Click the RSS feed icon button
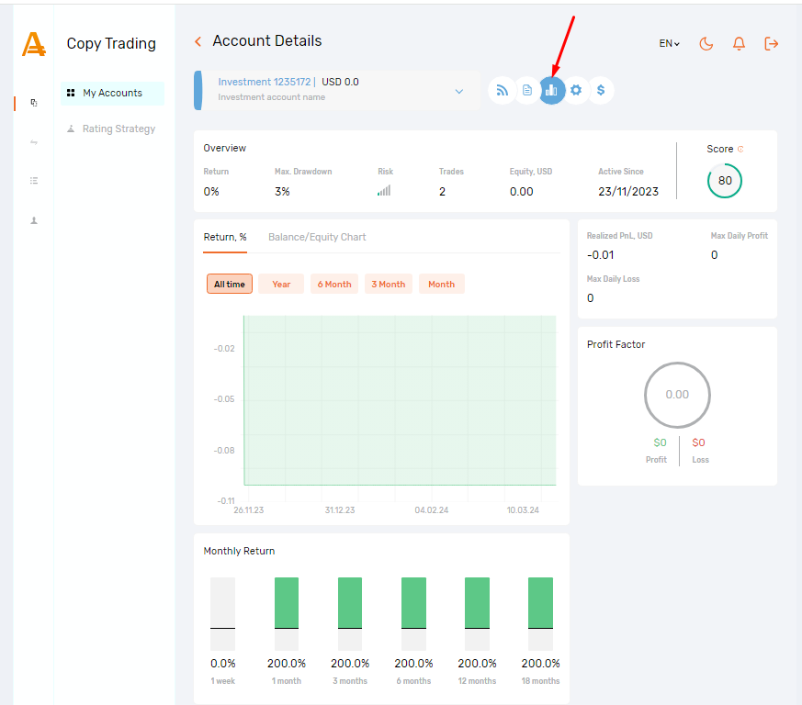This screenshot has width=802, height=705. tap(502, 90)
